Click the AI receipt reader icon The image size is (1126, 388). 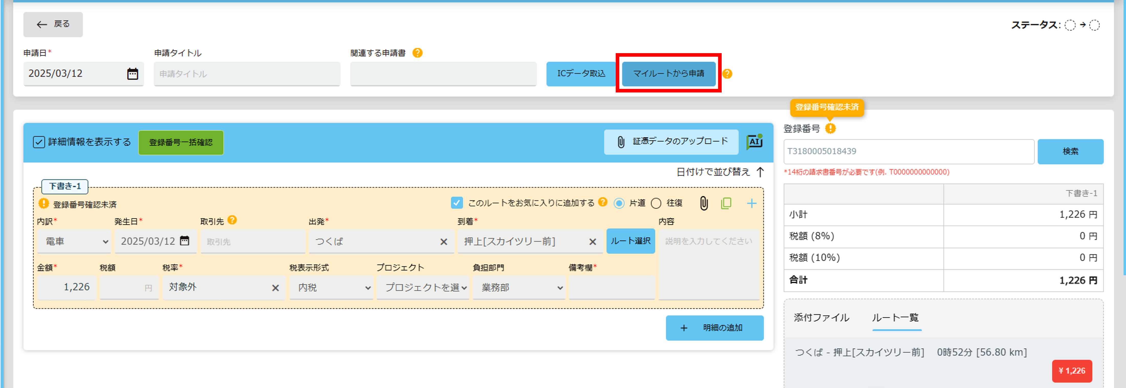(754, 142)
